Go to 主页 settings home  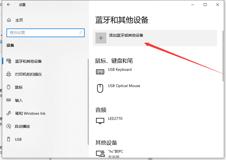[19, 20]
